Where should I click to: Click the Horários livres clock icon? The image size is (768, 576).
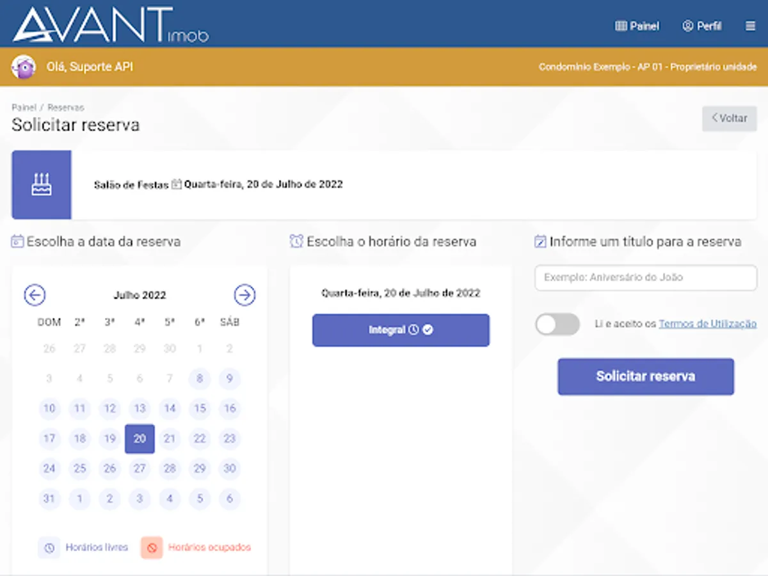click(x=49, y=548)
